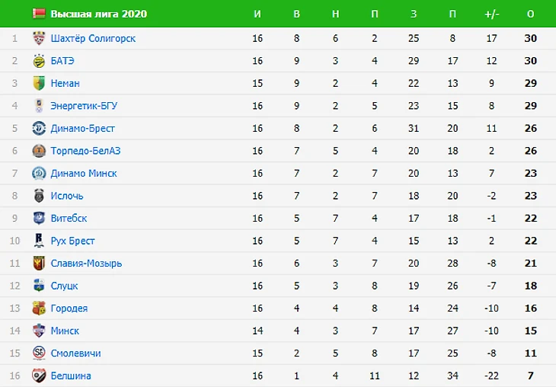Open the Энергетик-БГУ team link

coord(84,106)
